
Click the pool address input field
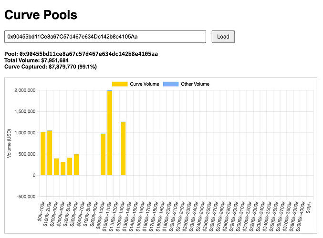click(x=105, y=37)
